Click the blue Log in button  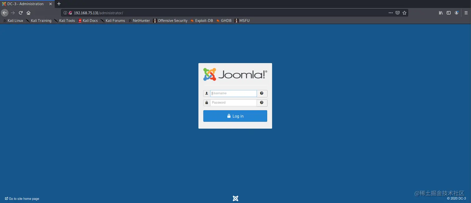point(235,116)
